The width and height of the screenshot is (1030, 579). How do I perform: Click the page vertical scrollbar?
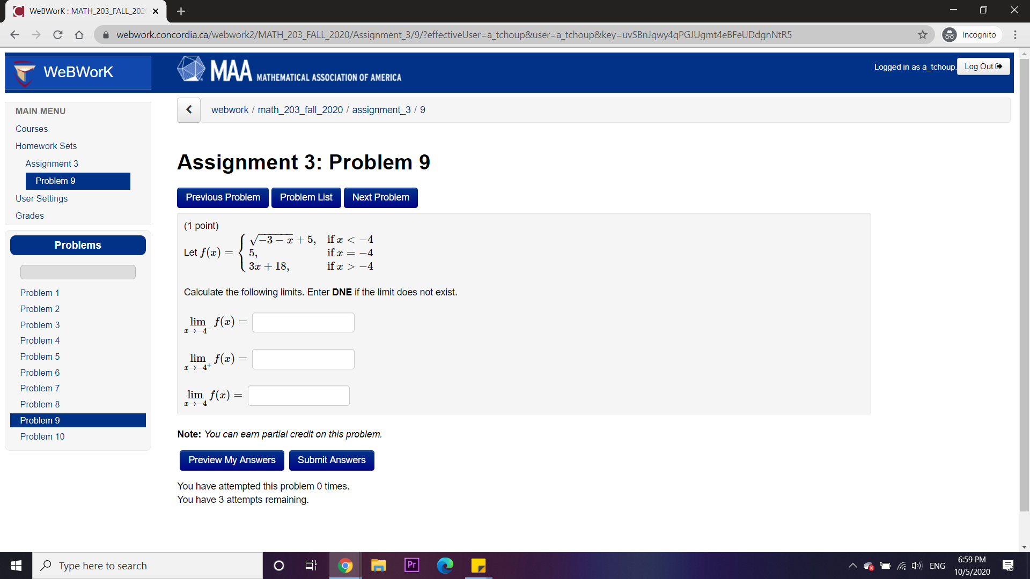(x=1024, y=284)
